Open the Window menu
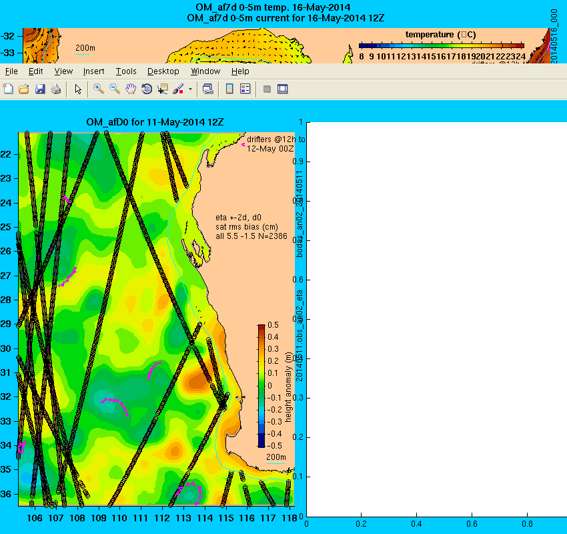 (205, 71)
